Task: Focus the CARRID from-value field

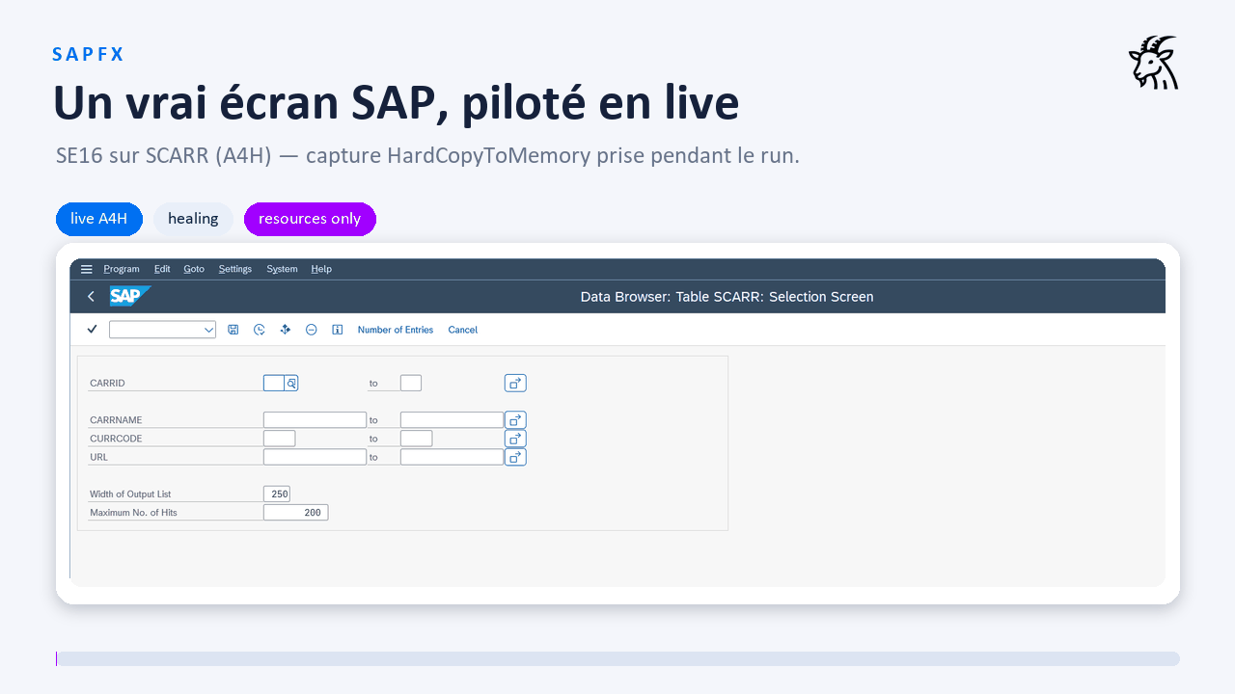Action: click(274, 383)
